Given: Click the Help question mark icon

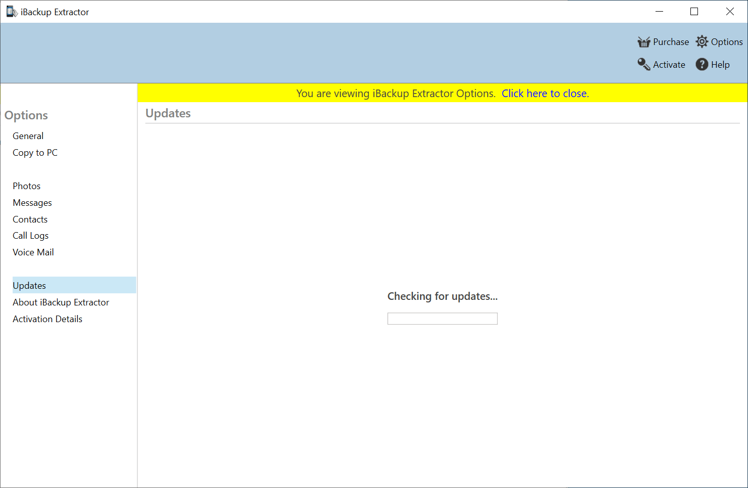Looking at the screenshot, I should pyautogui.click(x=702, y=64).
